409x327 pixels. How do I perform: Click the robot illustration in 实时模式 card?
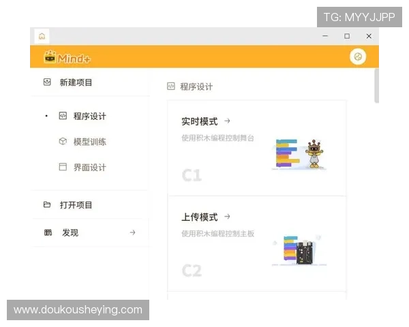[x=299, y=155]
